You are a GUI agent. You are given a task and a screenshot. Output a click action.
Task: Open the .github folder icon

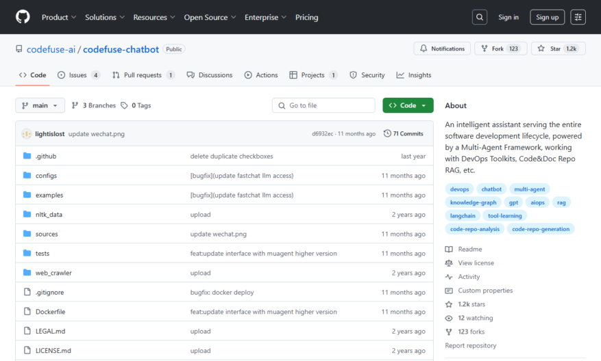(27, 156)
